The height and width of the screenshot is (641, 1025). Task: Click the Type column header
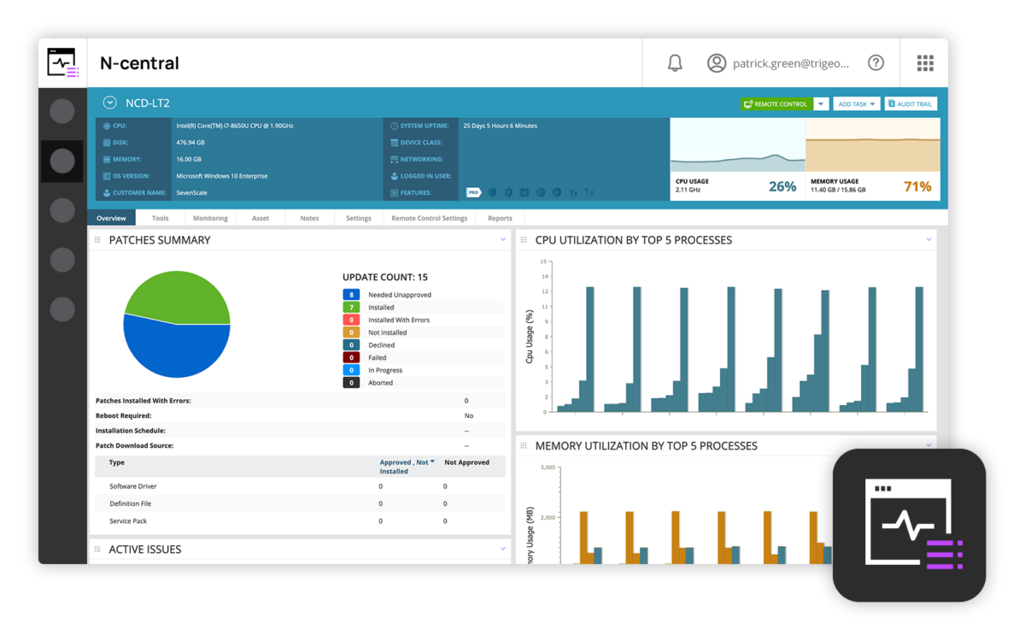(x=117, y=462)
